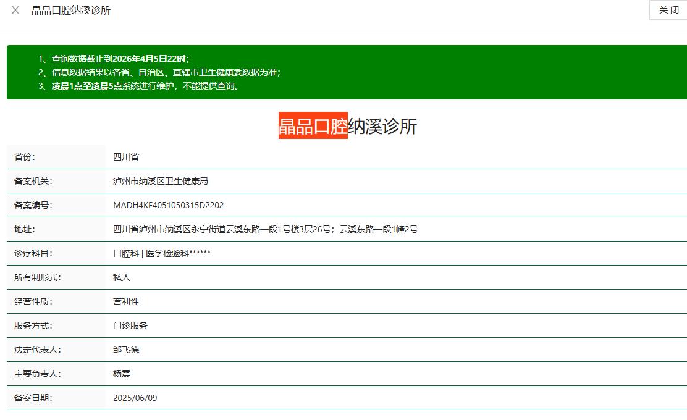
Task: Click the 营利性 value in the 经营性质 row
Action: click(x=126, y=301)
